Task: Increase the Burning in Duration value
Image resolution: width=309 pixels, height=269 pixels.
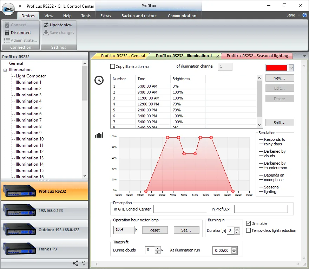Action: (237, 229)
